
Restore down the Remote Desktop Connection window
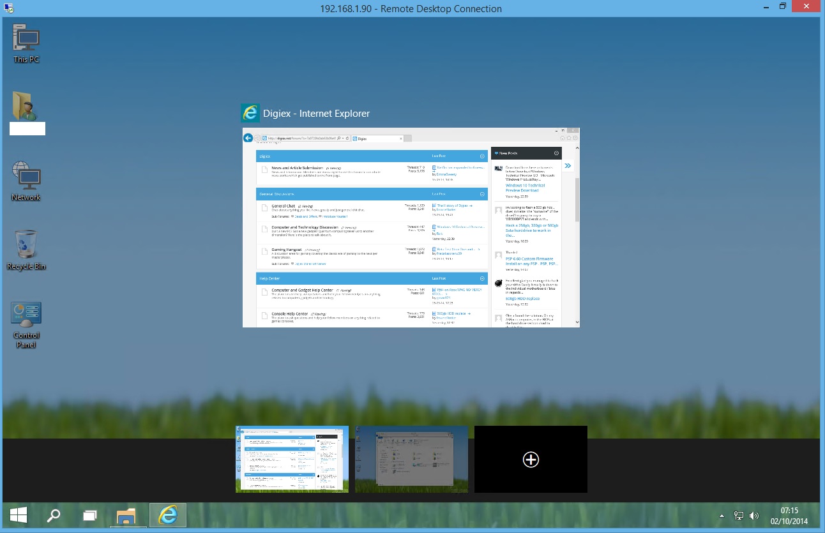783,6
